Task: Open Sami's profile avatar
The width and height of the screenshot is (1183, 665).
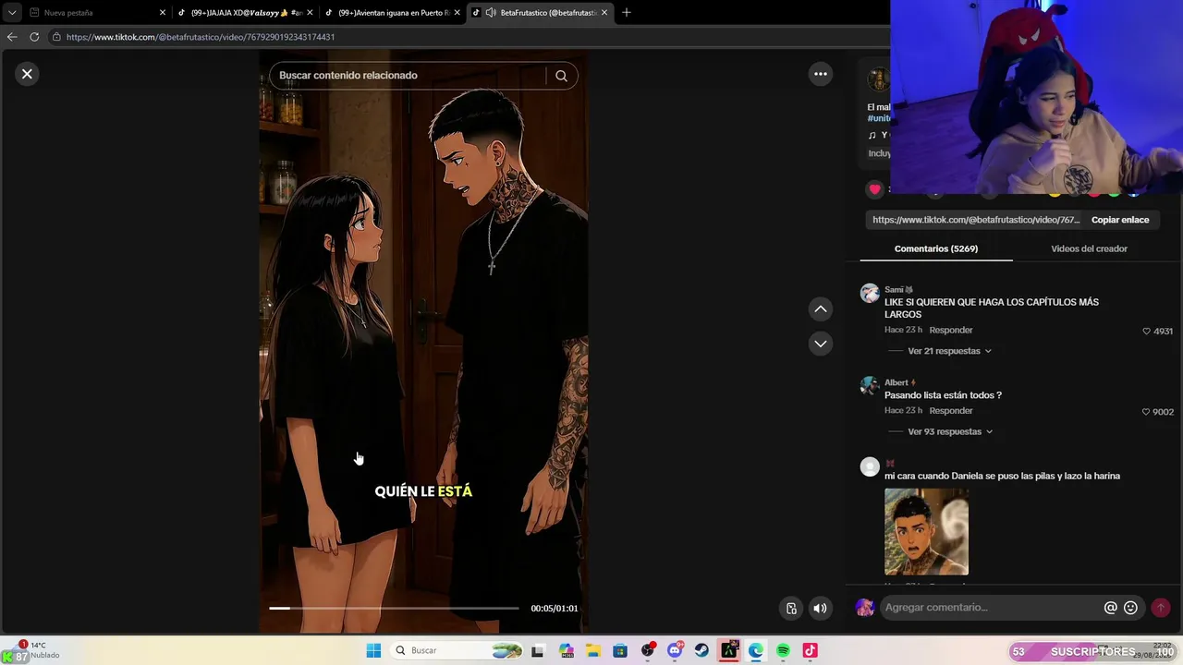Action: tap(870, 294)
